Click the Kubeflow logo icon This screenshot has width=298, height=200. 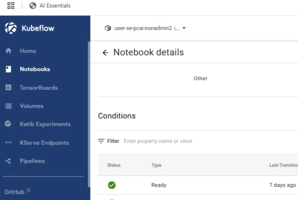coord(11,28)
